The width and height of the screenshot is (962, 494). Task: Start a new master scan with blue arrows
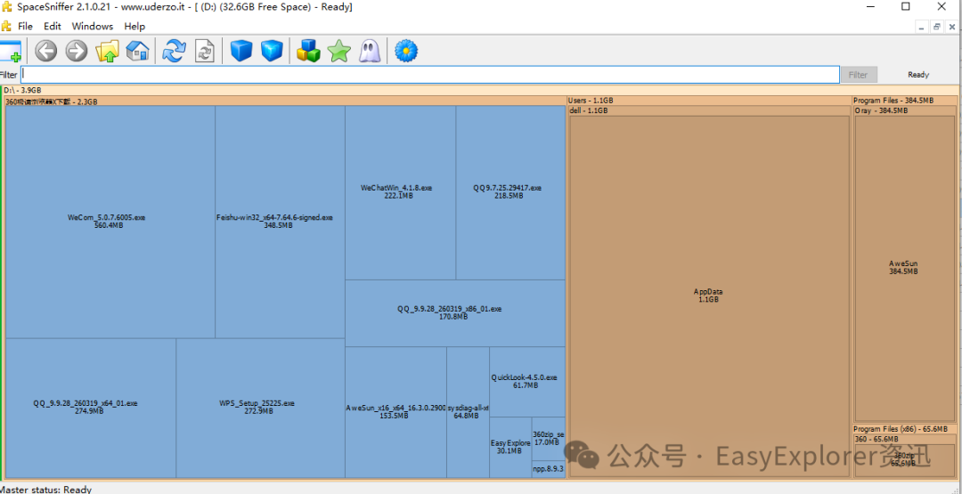point(174,51)
